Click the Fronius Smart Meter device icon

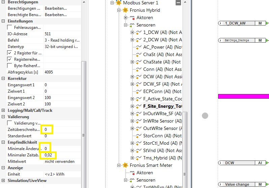tap(125, 165)
